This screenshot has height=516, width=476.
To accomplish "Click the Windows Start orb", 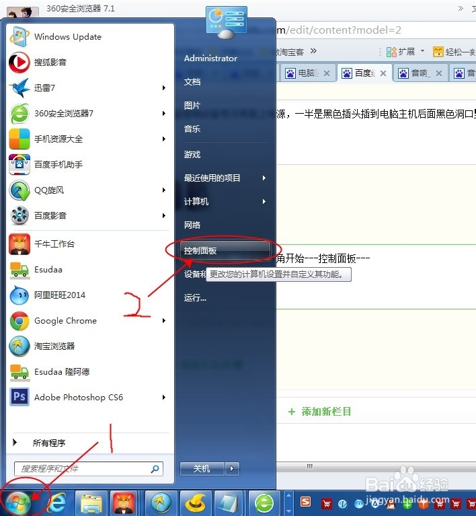I will 18,503.
